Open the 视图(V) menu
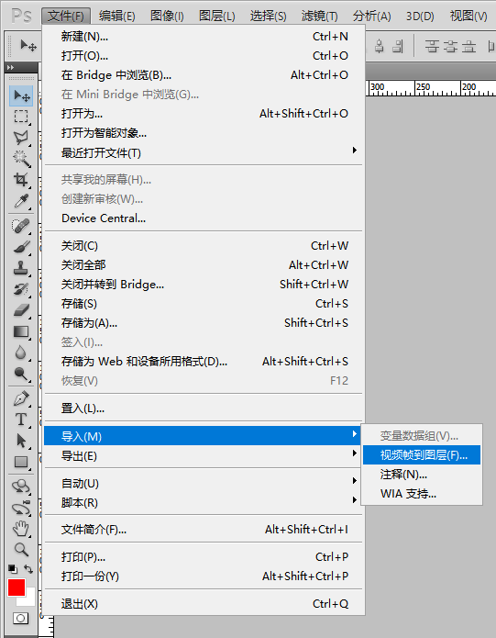The image size is (496, 638). click(x=468, y=16)
